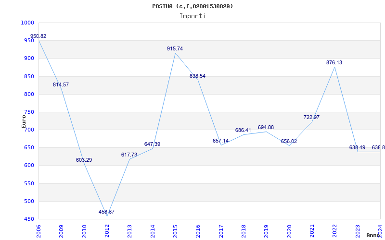Select the x-axis year 2020
Viewport: 385px width, 240px height.
(289, 231)
